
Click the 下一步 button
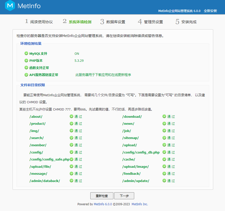[x=124, y=196]
